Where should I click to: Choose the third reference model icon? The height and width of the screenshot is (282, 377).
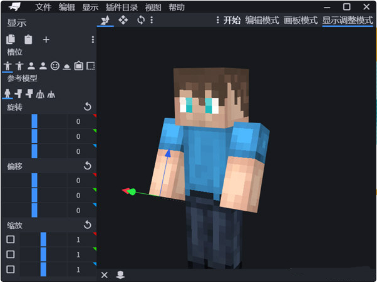(29, 94)
